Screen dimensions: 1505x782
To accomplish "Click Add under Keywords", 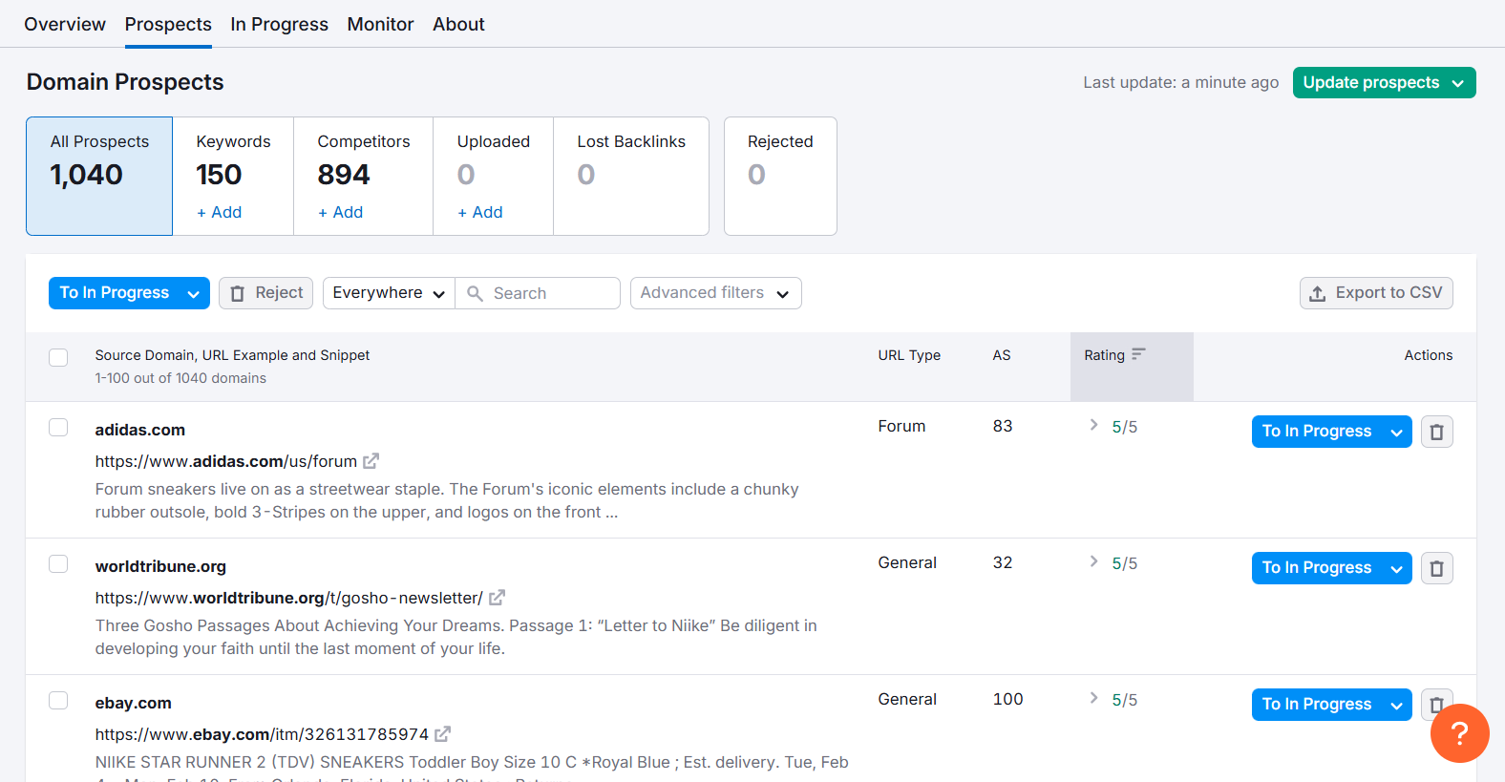I will pos(219,212).
